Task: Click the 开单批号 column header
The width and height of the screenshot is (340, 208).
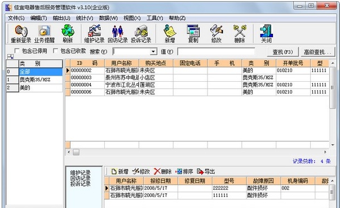Action: (x=293, y=63)
